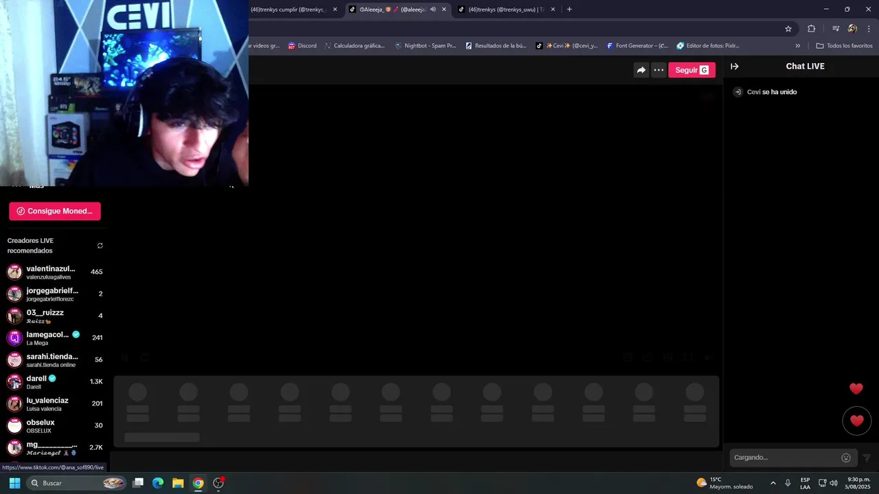Click lu_valenciaz avatar thumbnail
Viewport: 879px width, 494px height.
coord(14,403)
